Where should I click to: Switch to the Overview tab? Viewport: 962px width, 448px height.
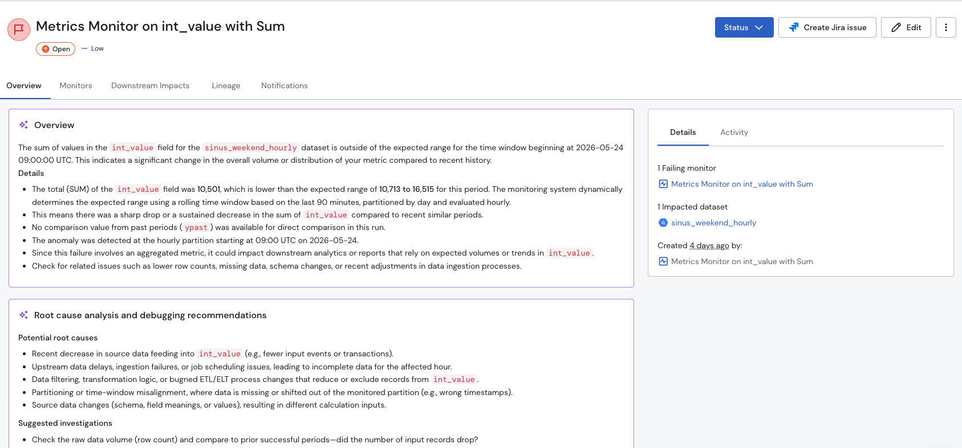pyautogui.click(x=24, y=85)
